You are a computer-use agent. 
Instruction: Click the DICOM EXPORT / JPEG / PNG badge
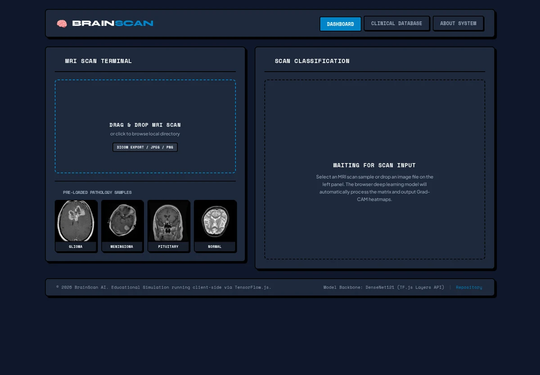point(145,147)
